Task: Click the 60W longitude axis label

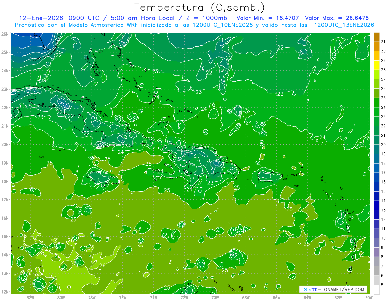Action: pyautogui.click(x=369, y=297)
